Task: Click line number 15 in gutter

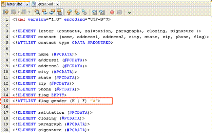Action: (6, 101)
